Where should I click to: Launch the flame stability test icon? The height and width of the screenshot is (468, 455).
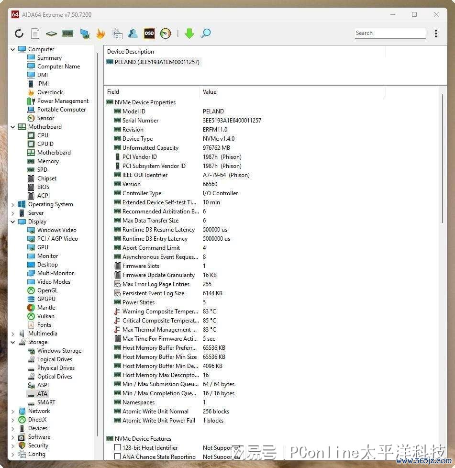click(101, 33)
